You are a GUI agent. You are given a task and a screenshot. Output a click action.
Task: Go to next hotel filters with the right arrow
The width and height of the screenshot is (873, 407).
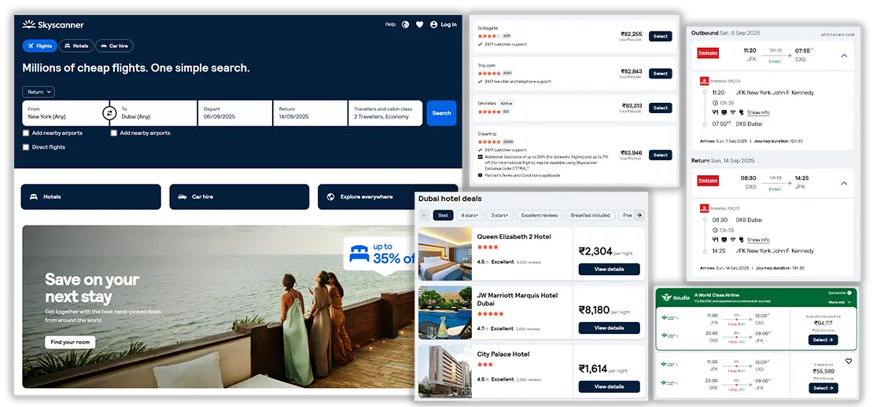click(639, 215)
